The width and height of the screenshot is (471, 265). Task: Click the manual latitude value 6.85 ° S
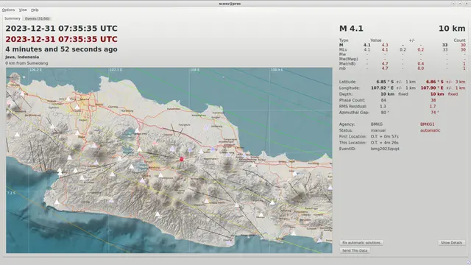click(x=385, y=82)
